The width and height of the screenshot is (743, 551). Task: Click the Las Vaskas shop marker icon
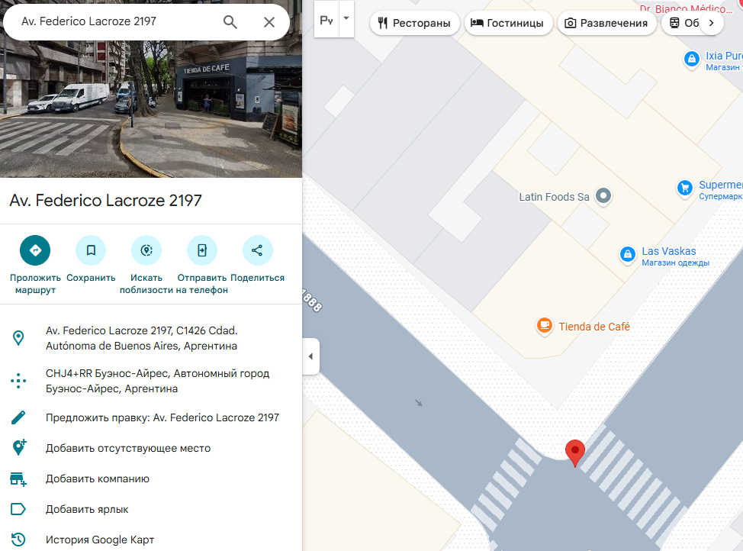(x=628, y=255)
